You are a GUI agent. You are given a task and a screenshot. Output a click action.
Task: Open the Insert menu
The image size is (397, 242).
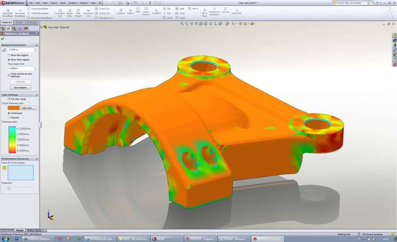coord(54,3)
